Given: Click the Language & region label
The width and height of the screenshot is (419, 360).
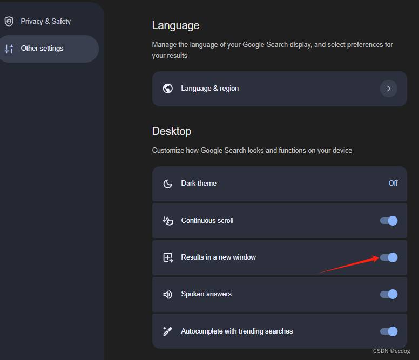Looking at the screenshot, I should pos(209,89).
